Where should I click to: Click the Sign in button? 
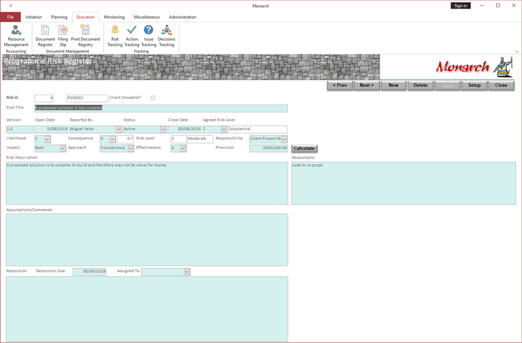click(461, 6)
